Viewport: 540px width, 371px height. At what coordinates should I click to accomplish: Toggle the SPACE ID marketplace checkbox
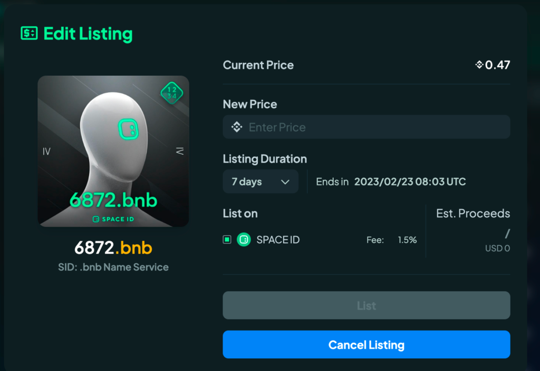(x=227, y=239)
